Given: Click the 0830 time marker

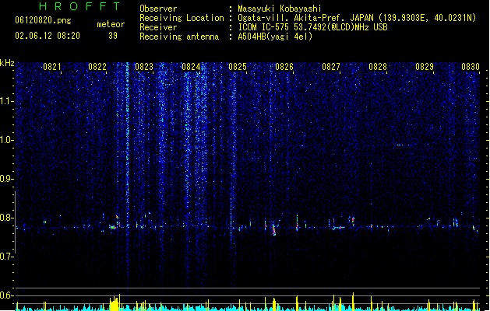Looking at the screenshot, I should [471, 67].
